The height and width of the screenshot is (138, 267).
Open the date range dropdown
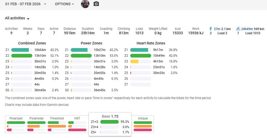(26, 4)
